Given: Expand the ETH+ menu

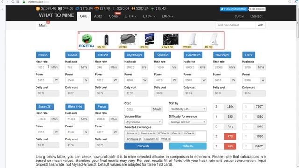Looking at the screenshot, I should coord(130,16).
